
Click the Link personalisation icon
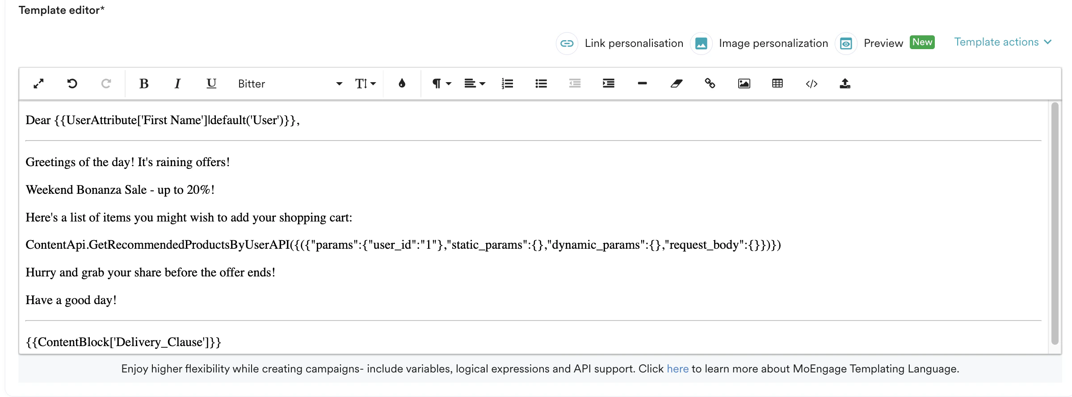coord(567,43)
